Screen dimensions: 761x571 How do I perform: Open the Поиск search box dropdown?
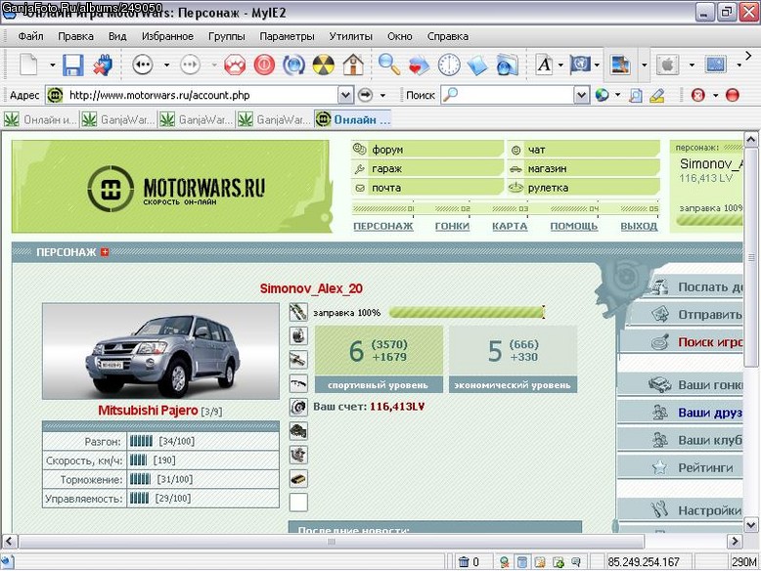(581, 95)
